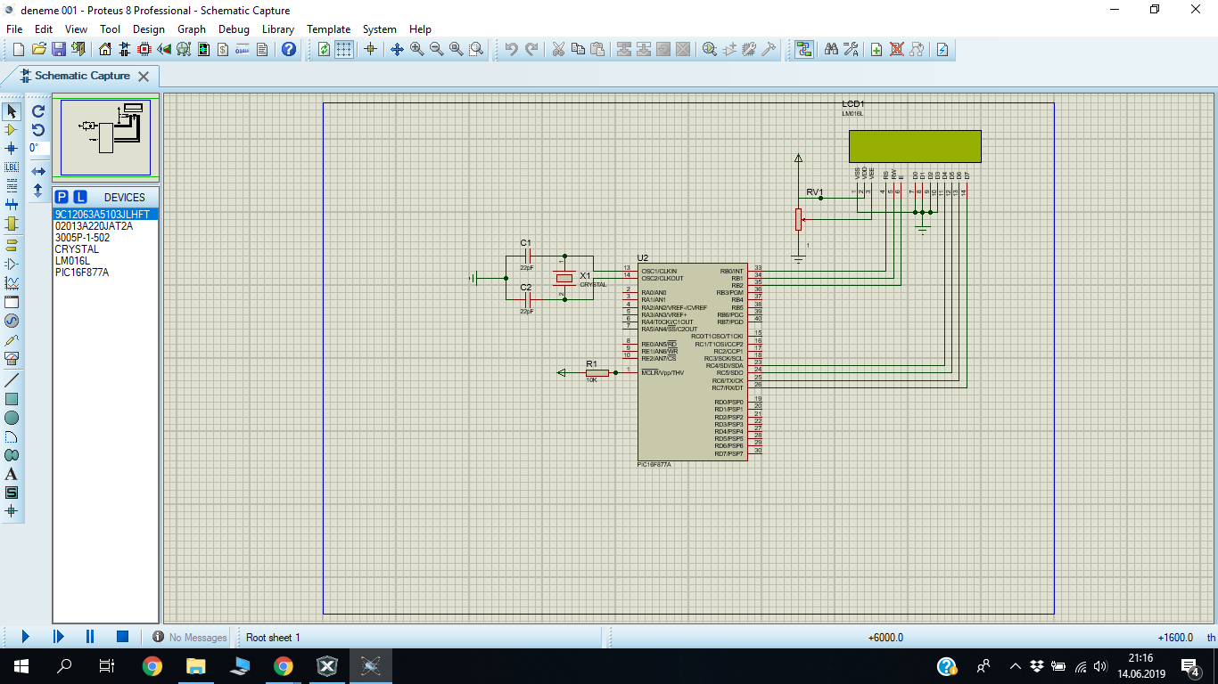1218x684 pixels.
Task: Choose the Selection Mode arrow tool
Action: coord(12,111)
